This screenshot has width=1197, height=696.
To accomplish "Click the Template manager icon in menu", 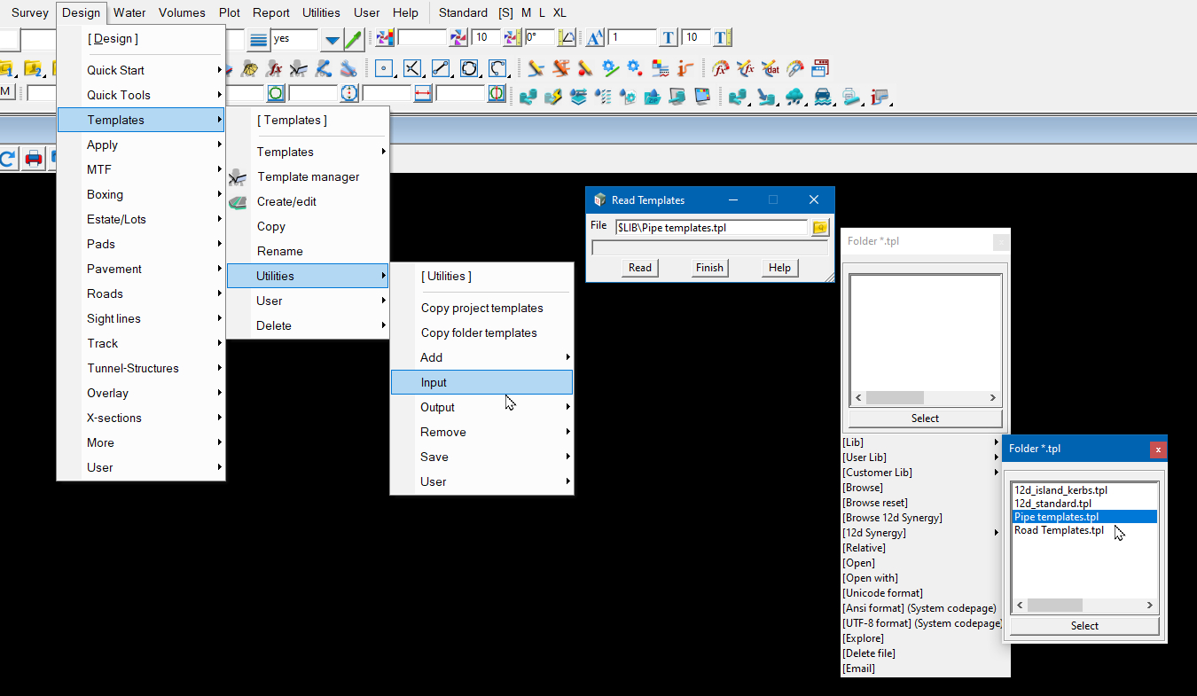I will (238, 177).
